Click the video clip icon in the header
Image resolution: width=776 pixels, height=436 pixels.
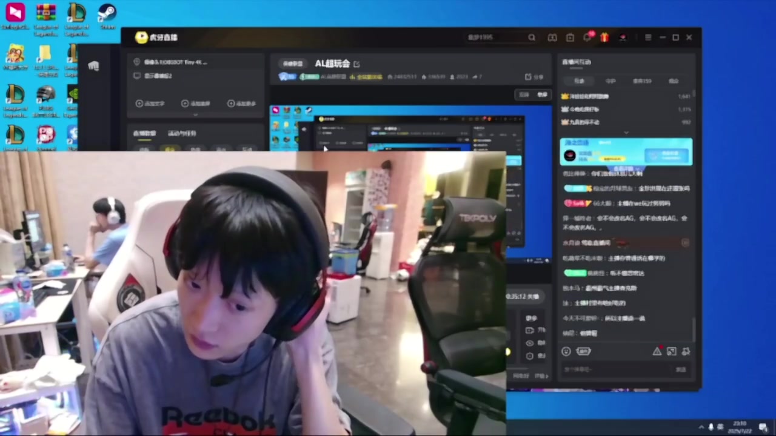click(x=570, y=38)
